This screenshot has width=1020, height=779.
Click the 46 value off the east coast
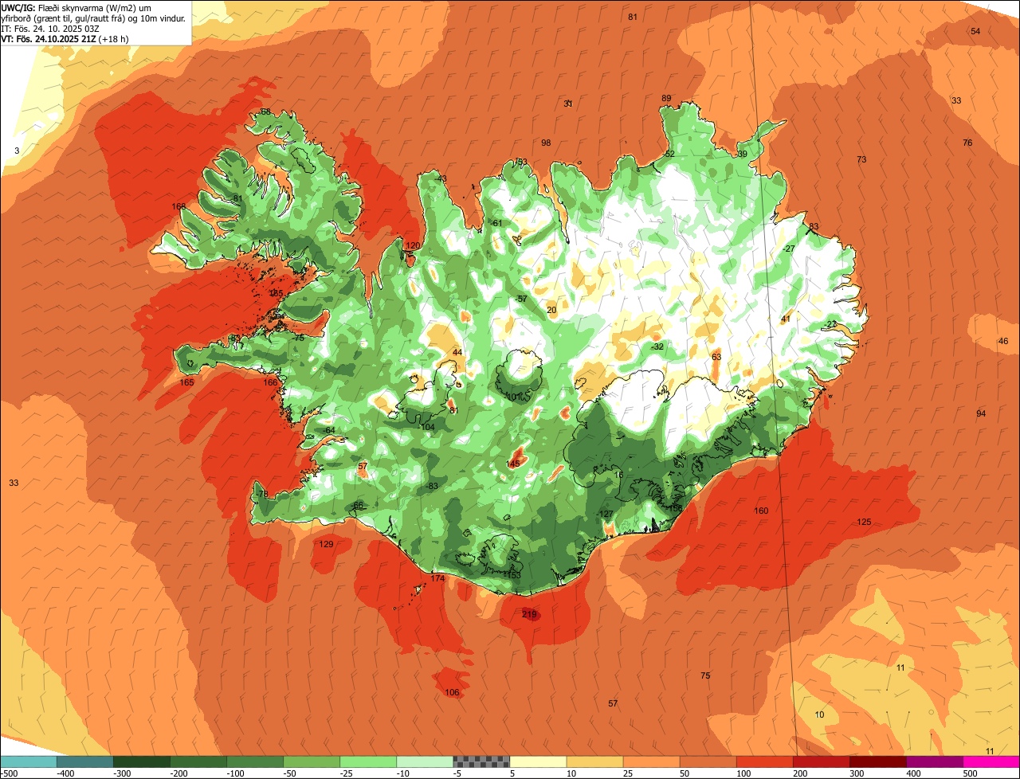(1003, 341)
